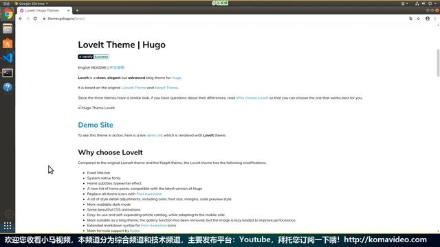Click the System native fonts item
Viewport: 440px width, 247px height.
104,178
